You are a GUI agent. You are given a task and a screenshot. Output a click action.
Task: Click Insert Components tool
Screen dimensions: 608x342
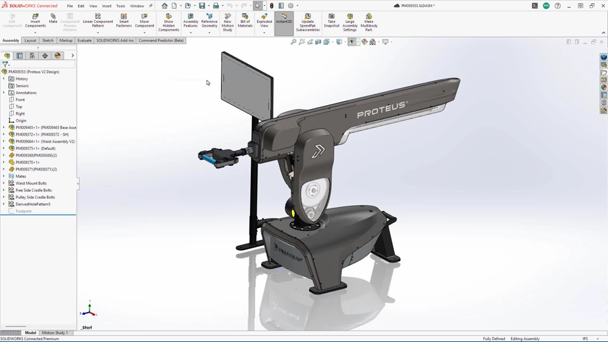[35, 20]
